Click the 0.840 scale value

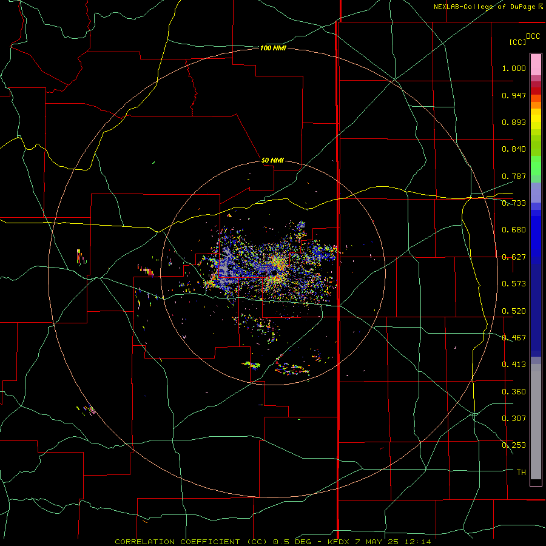pos(514,149)
